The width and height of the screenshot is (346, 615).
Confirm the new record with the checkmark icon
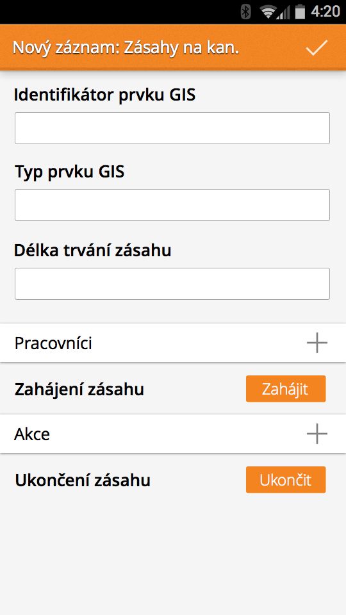click(317, 47)
